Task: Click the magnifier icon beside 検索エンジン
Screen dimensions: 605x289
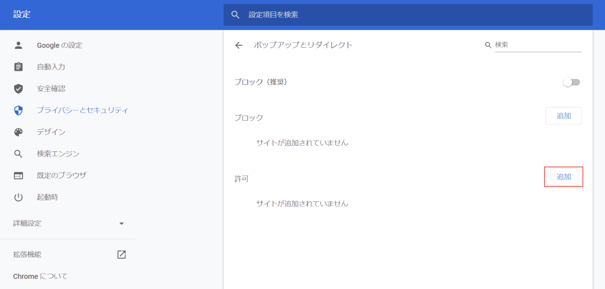Action: pyautogui.click(x=18, y=154)
